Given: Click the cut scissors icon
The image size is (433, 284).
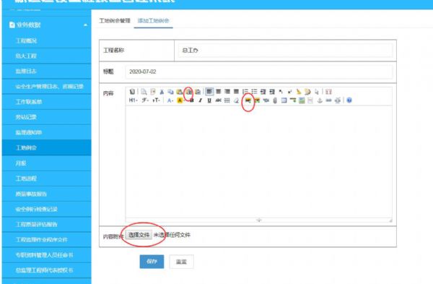Looking at the screenshot, I should 162,92.
